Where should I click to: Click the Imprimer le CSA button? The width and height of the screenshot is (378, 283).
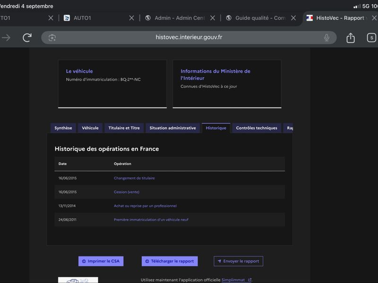click(101, 261)
